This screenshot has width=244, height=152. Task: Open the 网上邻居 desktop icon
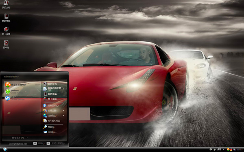coord(6,31)
